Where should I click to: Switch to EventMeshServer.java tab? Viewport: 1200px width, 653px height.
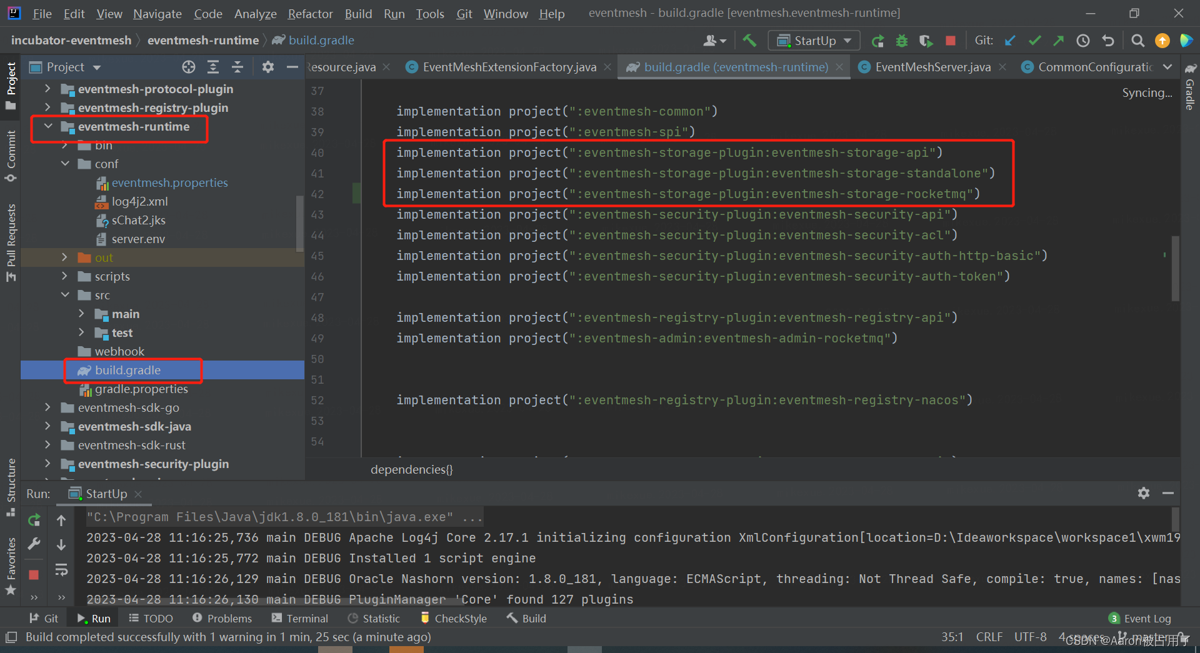(932, 67)
